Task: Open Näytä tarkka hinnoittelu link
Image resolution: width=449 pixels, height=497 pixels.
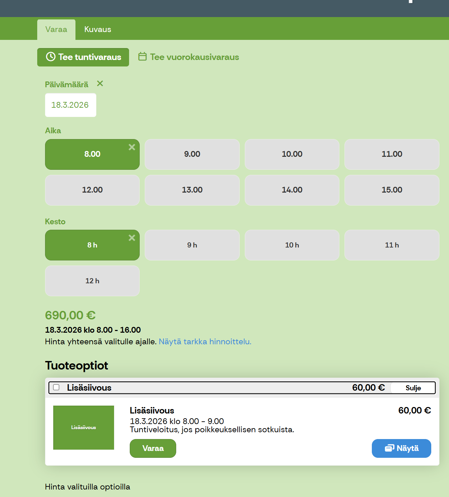Action: (x=205, y=342)
